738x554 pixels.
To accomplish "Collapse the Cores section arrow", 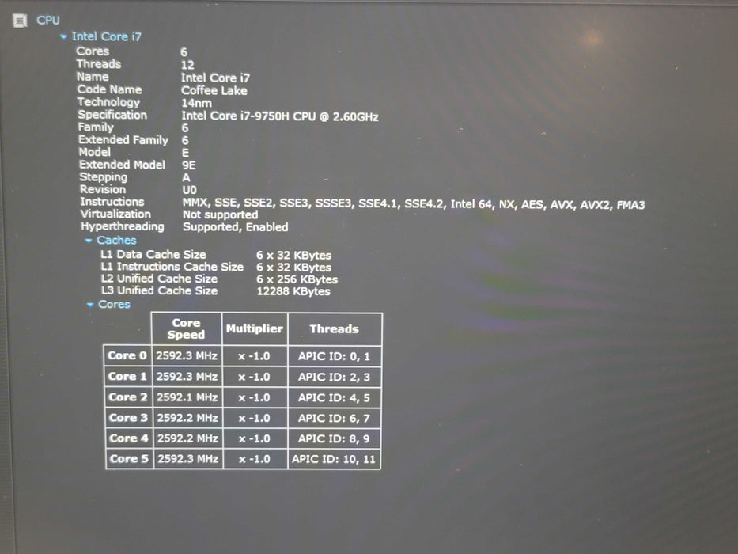I will coord(90,305).
